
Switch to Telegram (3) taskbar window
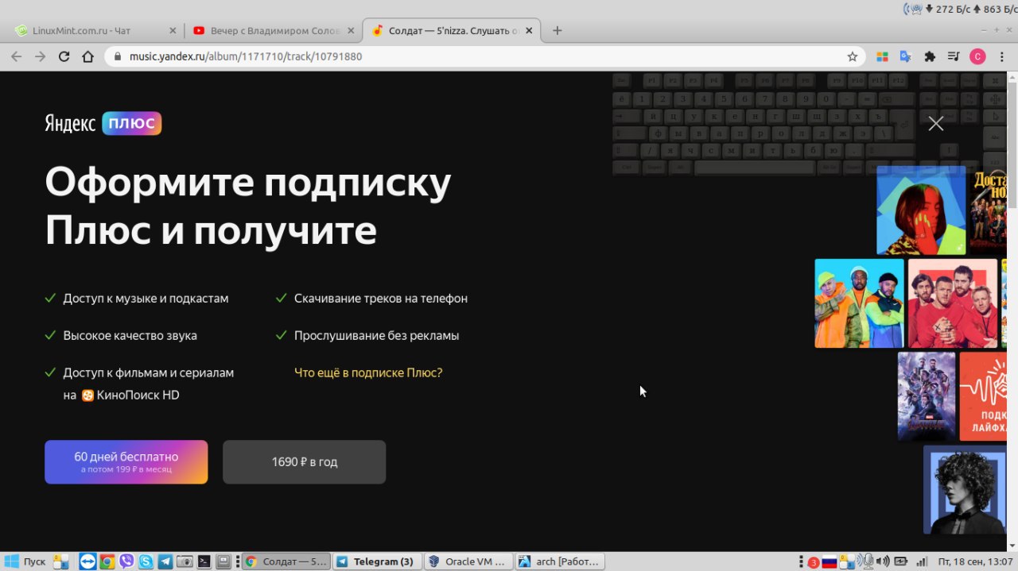tap(375, 561)
